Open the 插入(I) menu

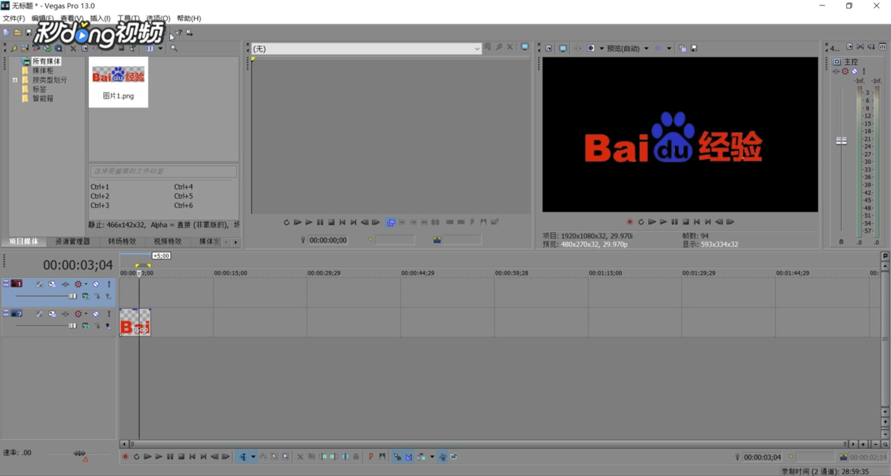[x=100, y=19]
